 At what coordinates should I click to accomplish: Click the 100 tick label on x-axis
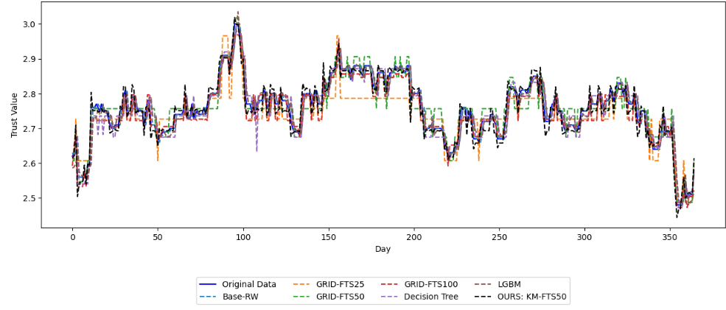tap(243, 237)
